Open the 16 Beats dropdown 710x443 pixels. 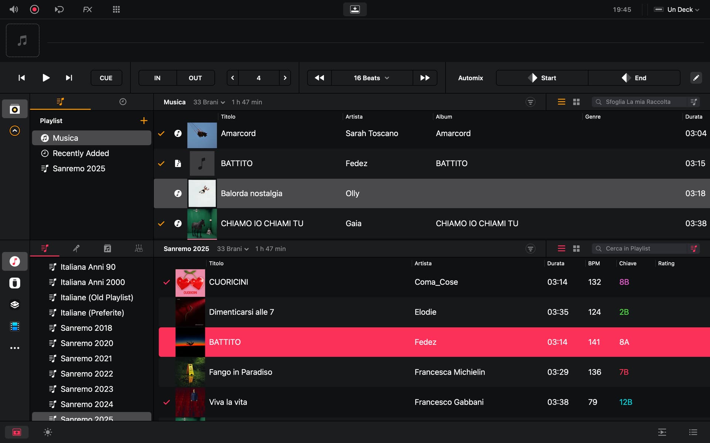click(371, 78)
